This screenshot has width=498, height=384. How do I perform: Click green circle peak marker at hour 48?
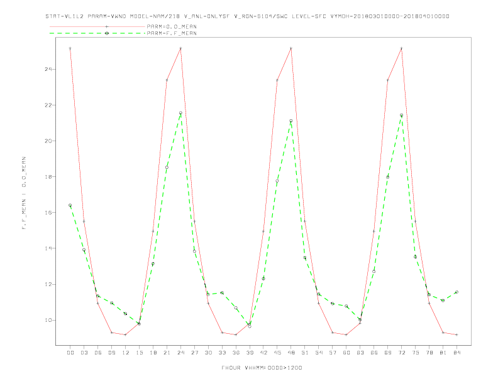click(x=291, y=120)
